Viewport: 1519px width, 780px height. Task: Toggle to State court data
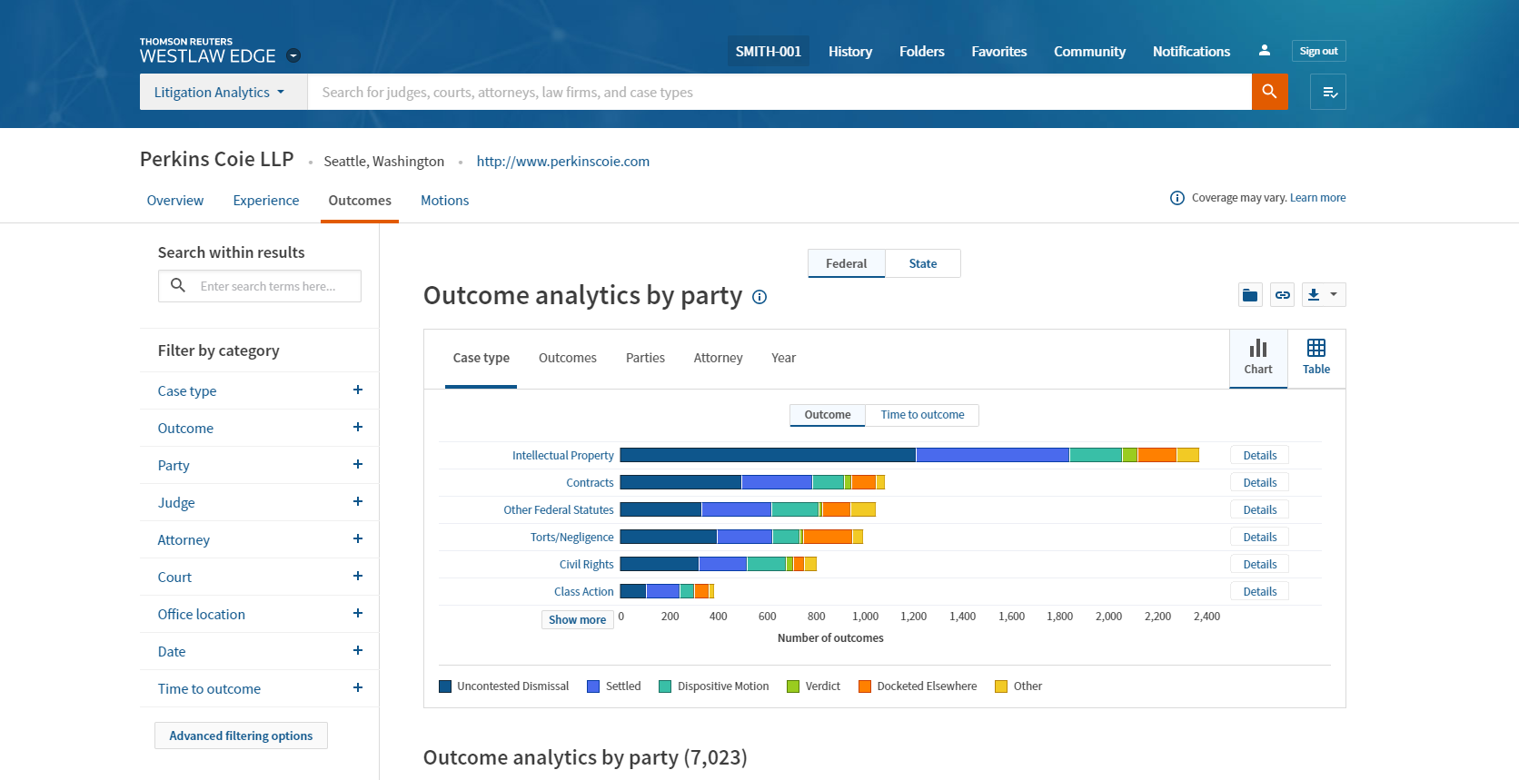(x=922, y=263)
